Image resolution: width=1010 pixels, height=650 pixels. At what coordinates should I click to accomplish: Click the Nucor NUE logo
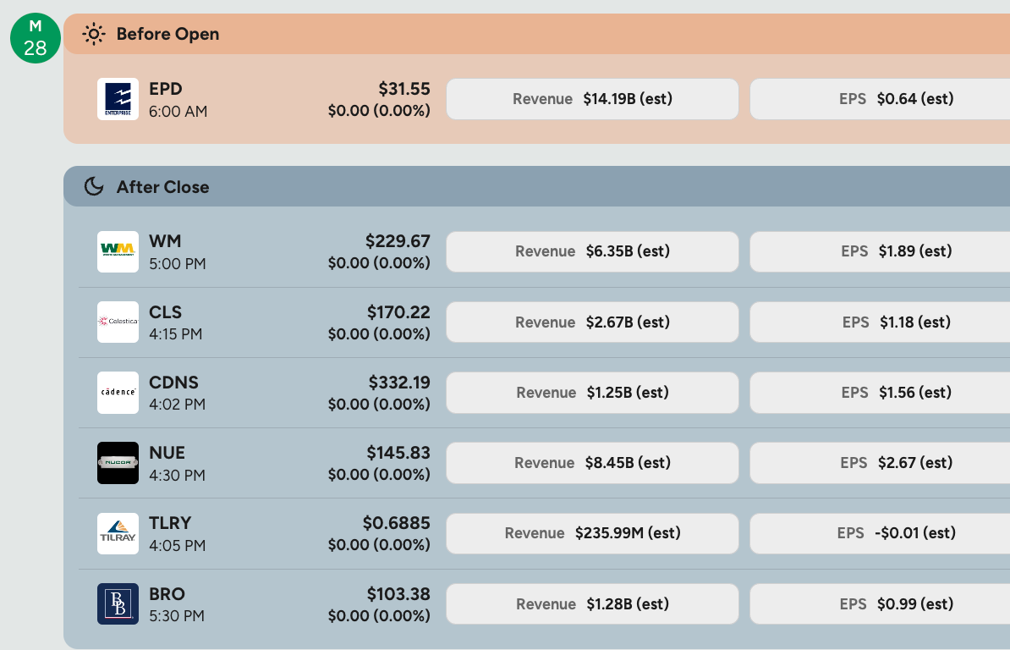pos(118,463)
